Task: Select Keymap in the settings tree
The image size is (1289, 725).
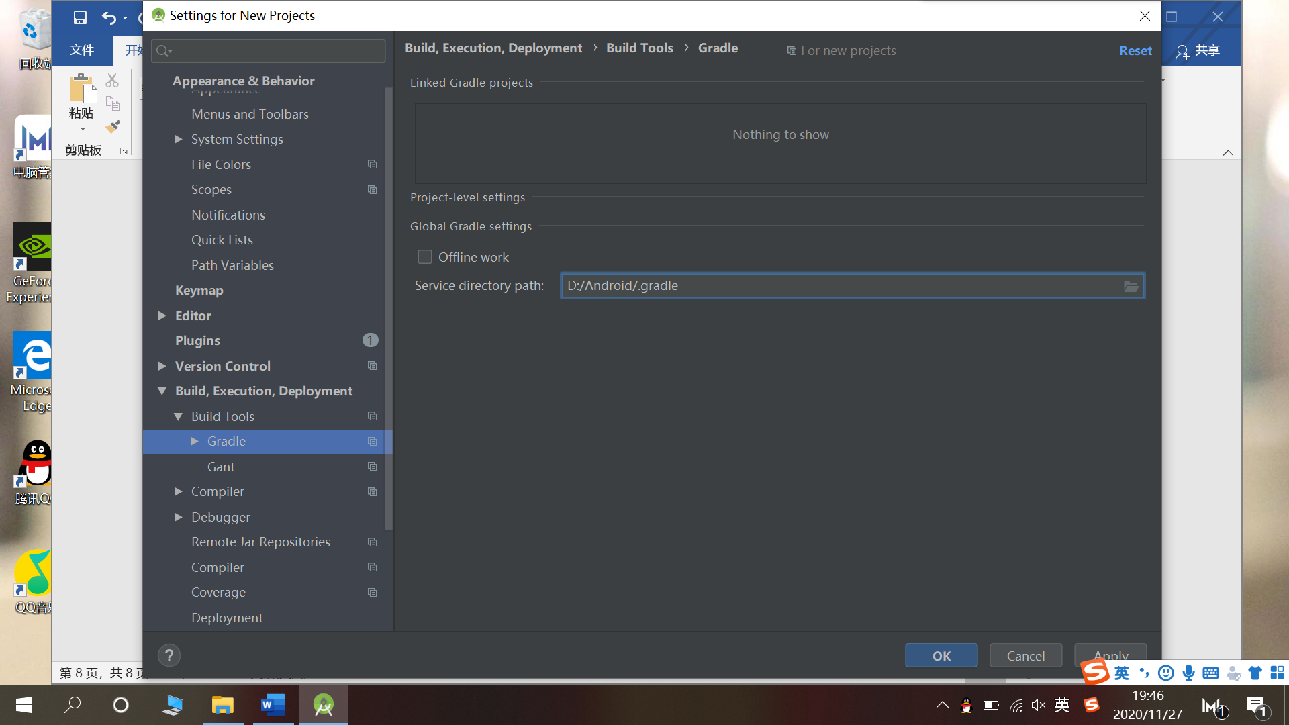Action: click(x=199, y=290)
